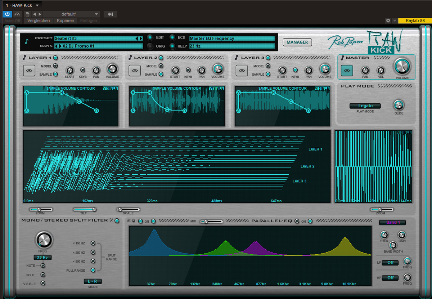This screenshot has width=432, height=299.
Task: Open the Band 1 selector
Action: pos(392,222)
